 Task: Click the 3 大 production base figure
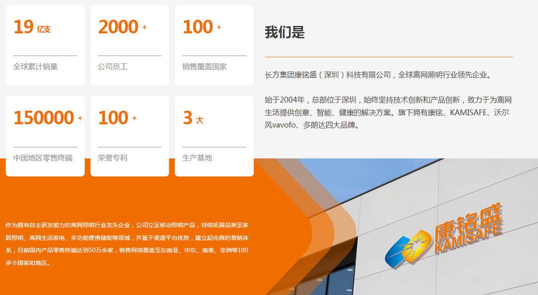tap(193, 119)
